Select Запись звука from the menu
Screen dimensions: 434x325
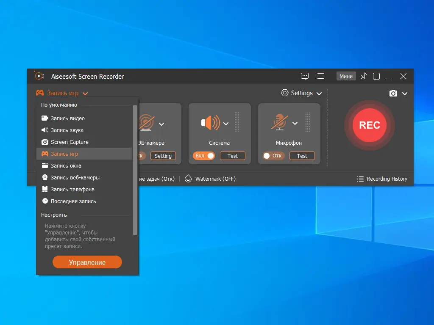pos(84,130)
